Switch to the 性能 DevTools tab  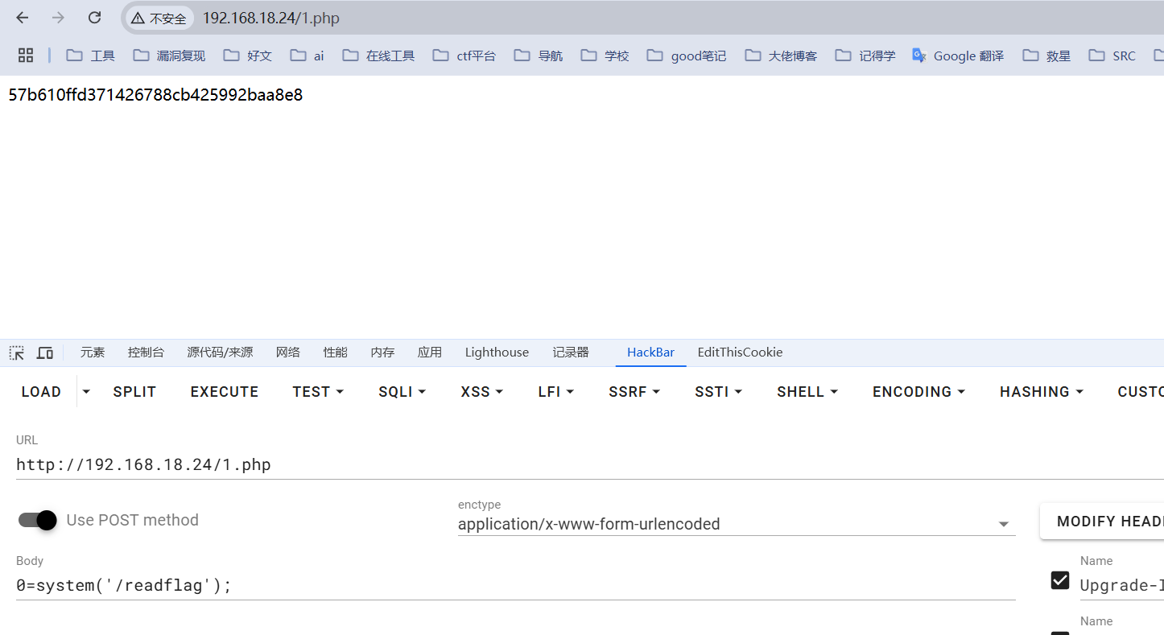click(336, 353)
